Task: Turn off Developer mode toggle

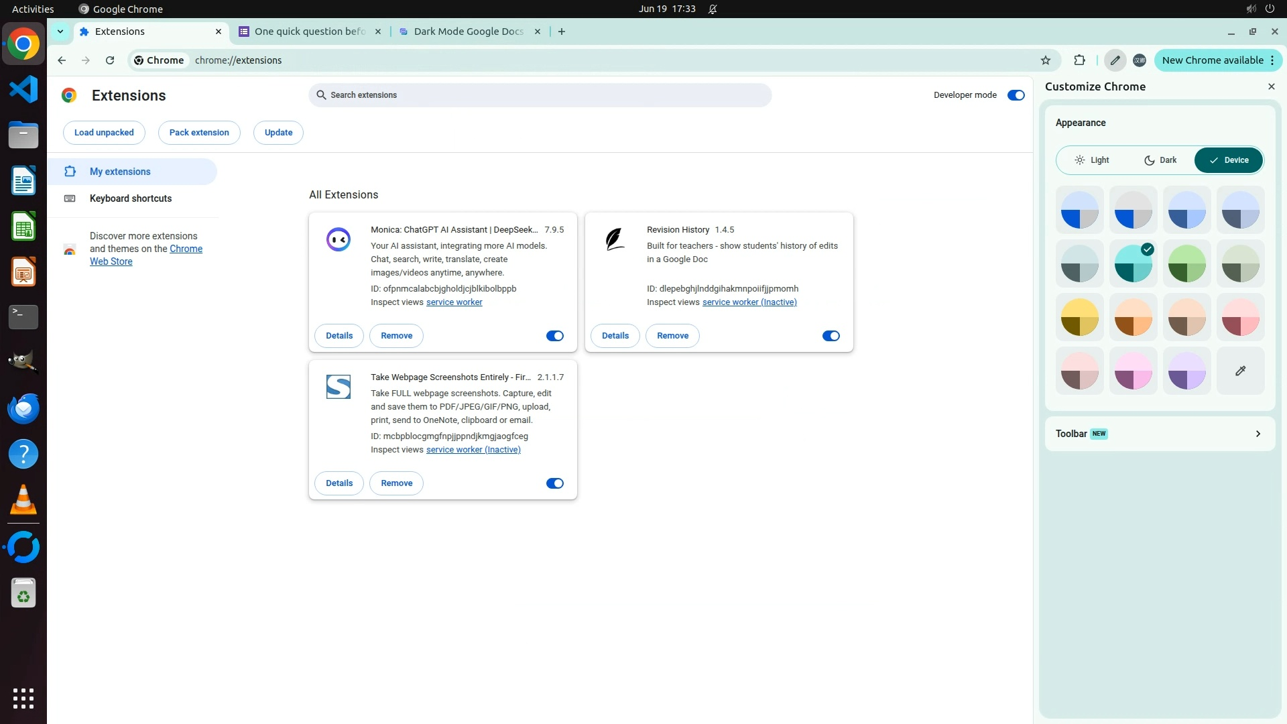Action: 1016,95
